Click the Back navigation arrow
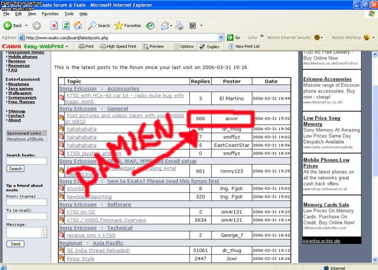 8,26
